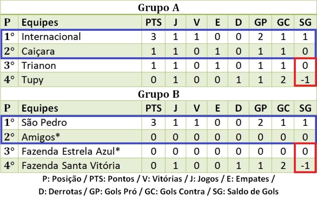Screen dimensions: 317x199
Task: Click the Equipes header in Grupo B
Action: pos(40,108)
